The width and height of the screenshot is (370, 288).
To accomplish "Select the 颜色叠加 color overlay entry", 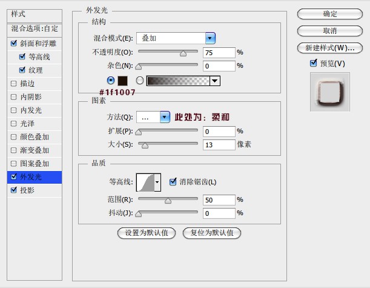I will click(35, 137).
